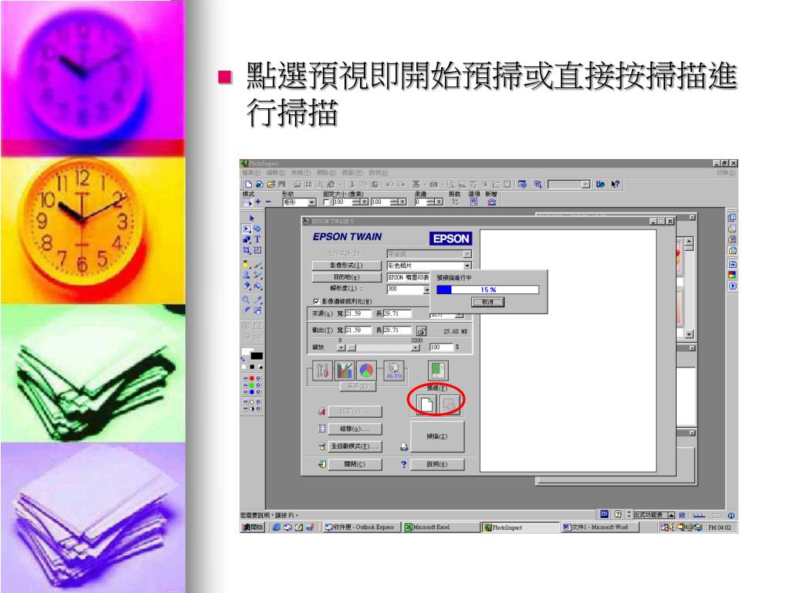
Task: Toggle the 固定大小 fixed size checkbox
Action: click(x=327, y=202)
